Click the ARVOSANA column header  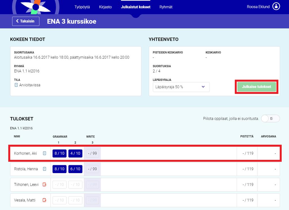[269, 136]
